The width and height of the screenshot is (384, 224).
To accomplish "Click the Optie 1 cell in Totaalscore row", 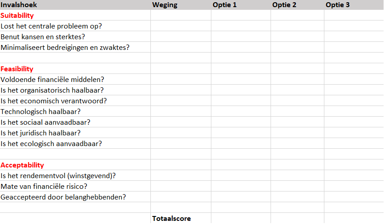I will pyautogui.click(x=240, y=219).
